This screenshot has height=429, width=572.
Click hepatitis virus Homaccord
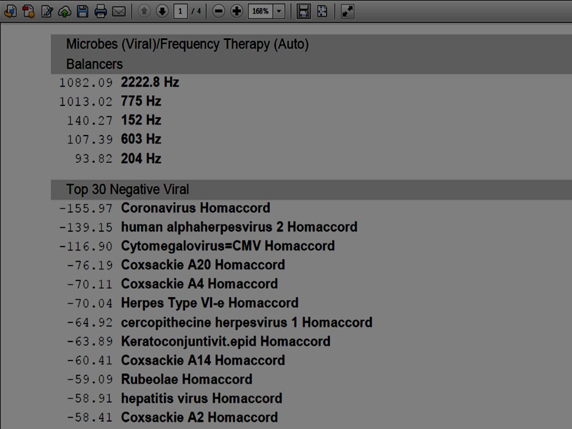pos(202,398)
